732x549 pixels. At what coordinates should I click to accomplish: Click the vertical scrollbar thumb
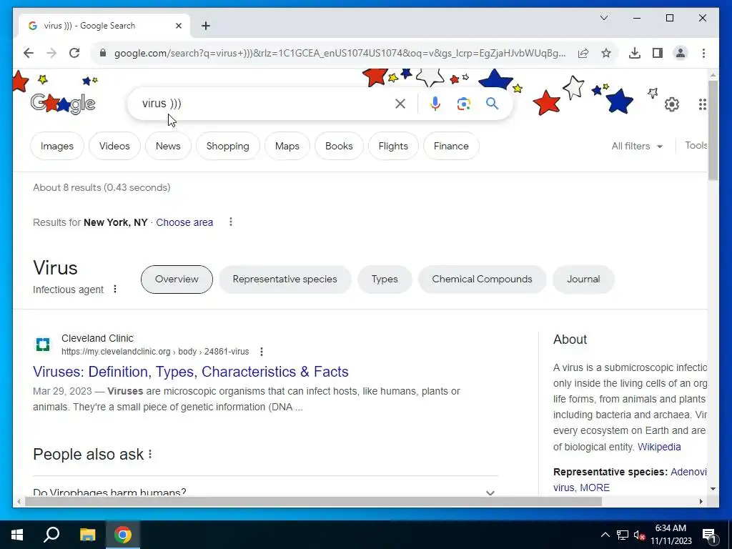713,130
